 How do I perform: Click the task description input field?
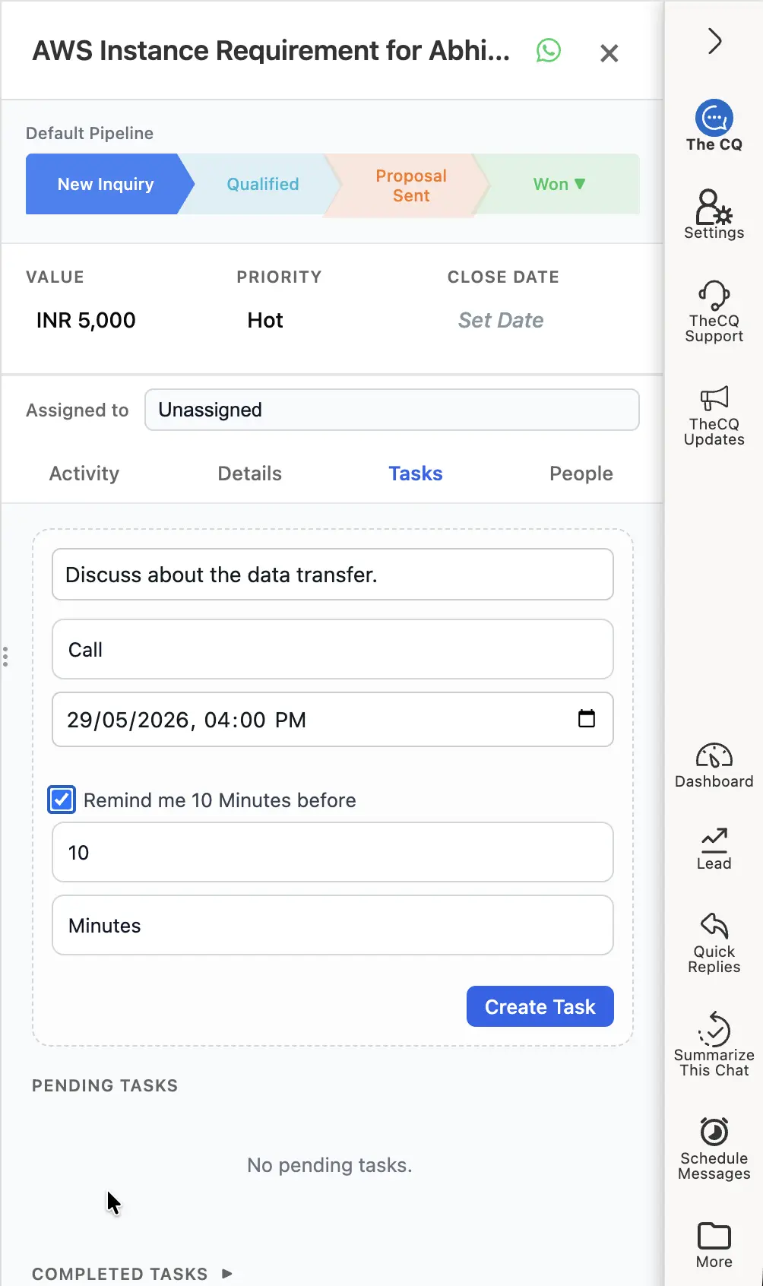pyautogui.click(x=333, y=575)
